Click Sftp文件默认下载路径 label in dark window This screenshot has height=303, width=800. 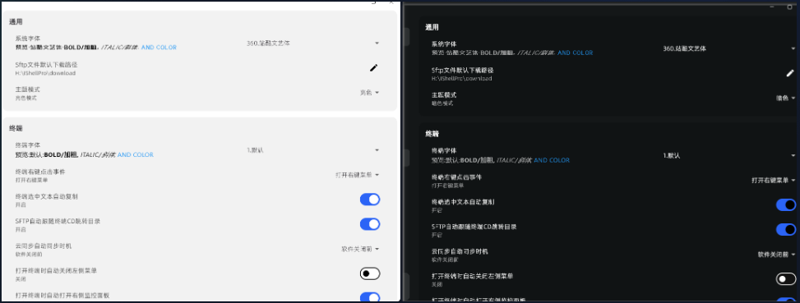click(x=463, y=71)
